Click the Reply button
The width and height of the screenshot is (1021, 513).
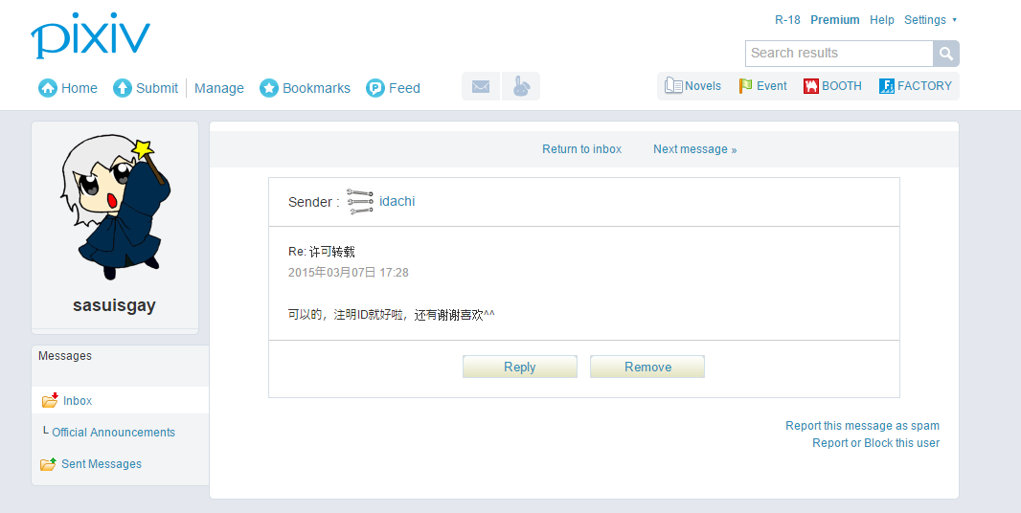[520, 367]
